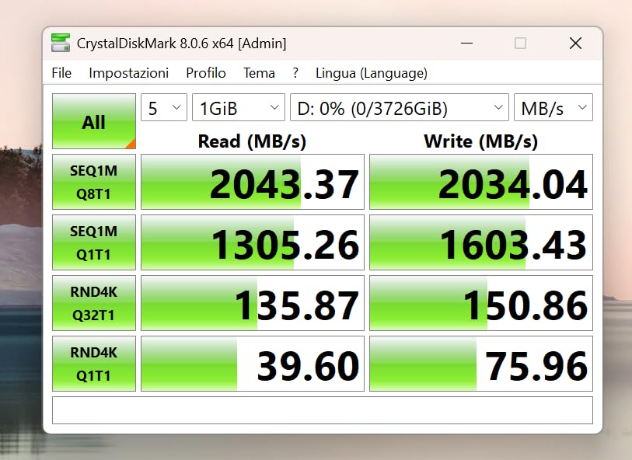
Task: Select the 1603.43 write result
Action: 481,242
